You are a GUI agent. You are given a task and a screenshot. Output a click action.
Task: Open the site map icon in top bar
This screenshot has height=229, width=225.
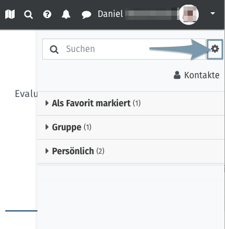point(10,14)
